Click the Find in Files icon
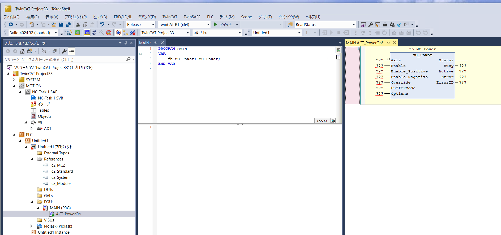 coord(290,25)
